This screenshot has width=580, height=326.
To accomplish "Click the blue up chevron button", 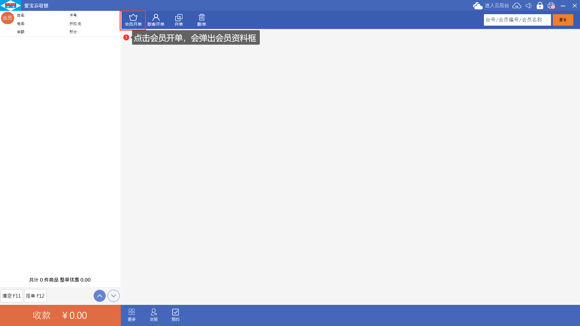I will (100, 296).
